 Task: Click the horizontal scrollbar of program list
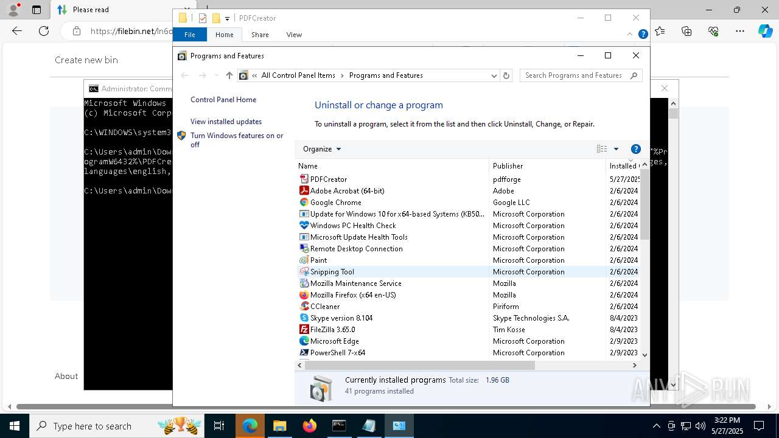(x=419, y=365)
